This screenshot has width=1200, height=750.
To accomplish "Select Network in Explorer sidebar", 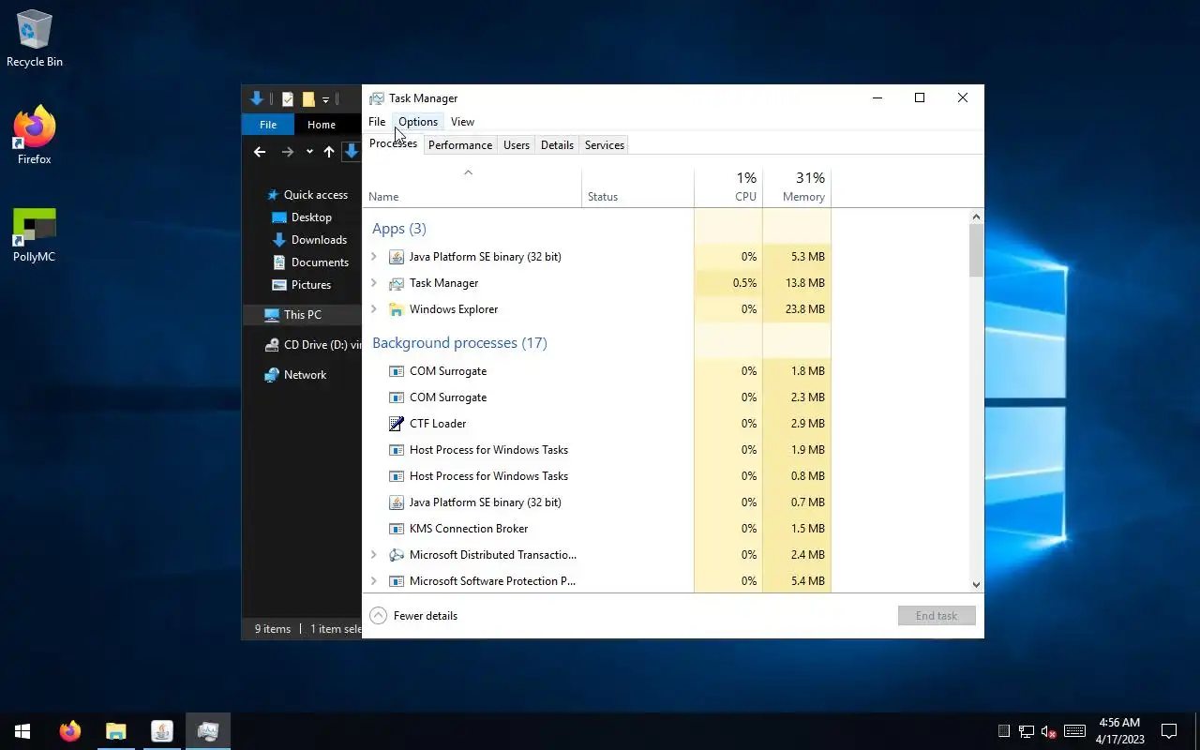I will tap(295, 375).
